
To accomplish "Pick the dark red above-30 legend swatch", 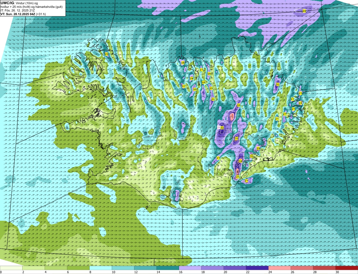I will pos(347,268).
